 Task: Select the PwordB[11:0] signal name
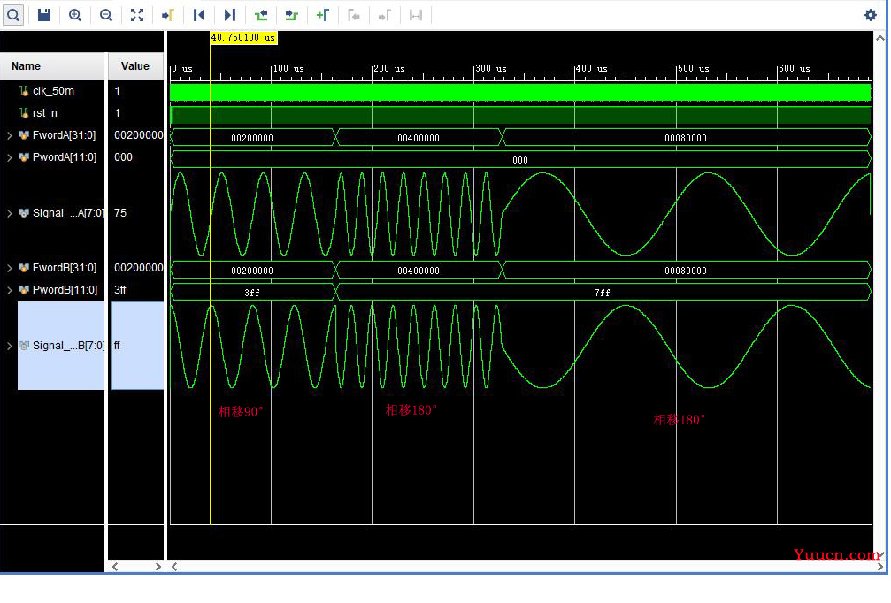point(65,290)
